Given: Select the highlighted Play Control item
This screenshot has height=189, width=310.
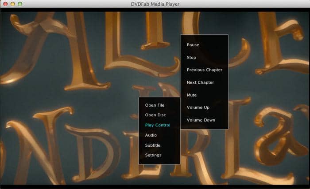Looking at the screenshot, I should (x=158, y=125).
